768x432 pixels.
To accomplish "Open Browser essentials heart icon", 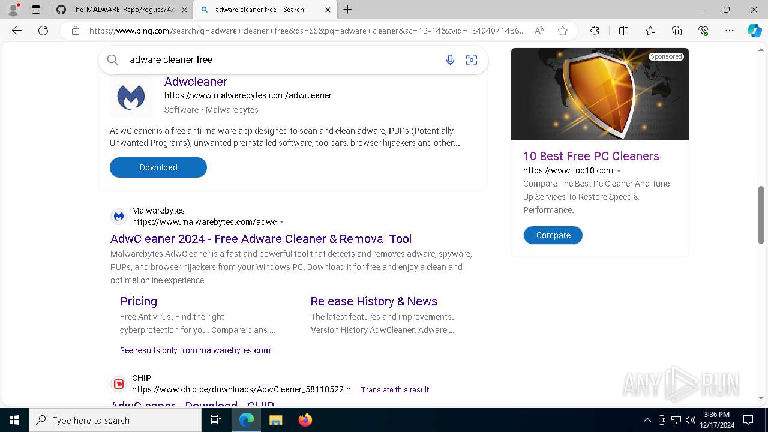I will click(703, 31).
